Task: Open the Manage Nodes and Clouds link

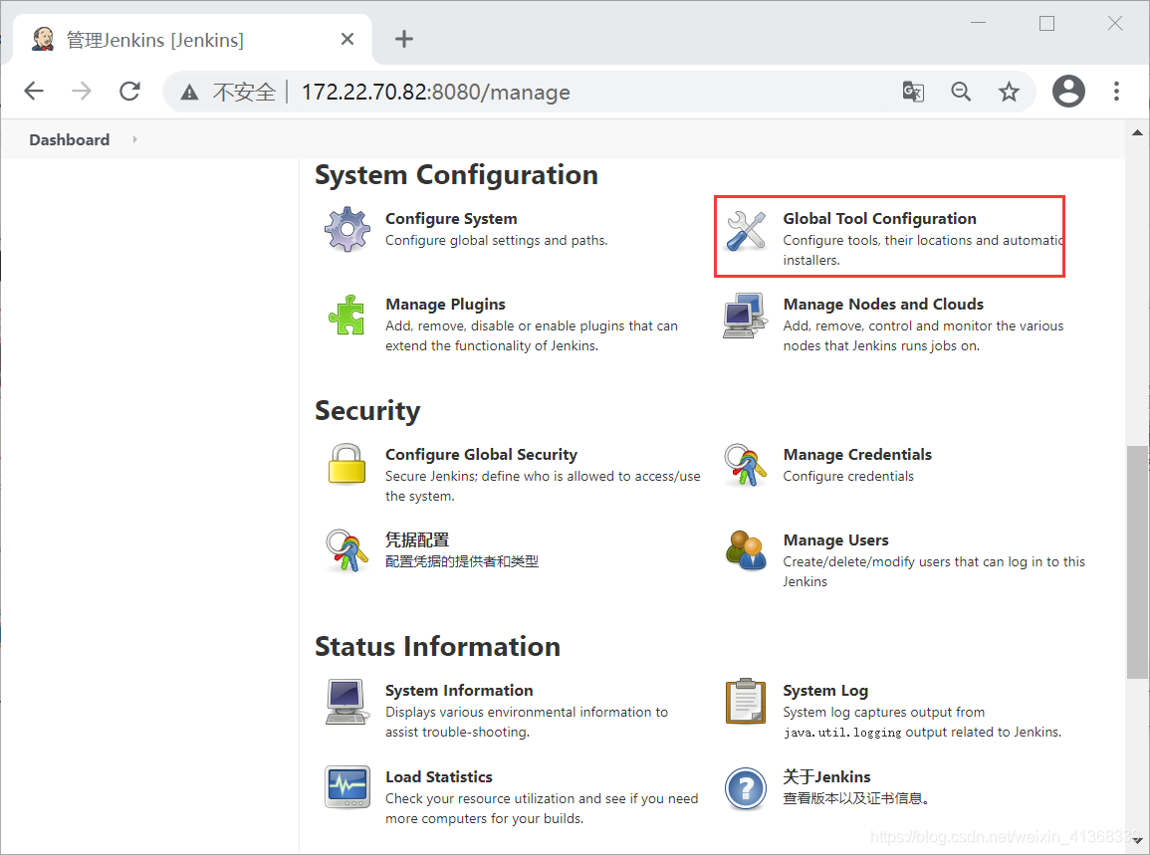Action: point(883,305)
